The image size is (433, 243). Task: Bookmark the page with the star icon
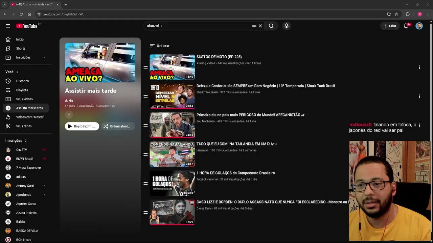[396, 14]
